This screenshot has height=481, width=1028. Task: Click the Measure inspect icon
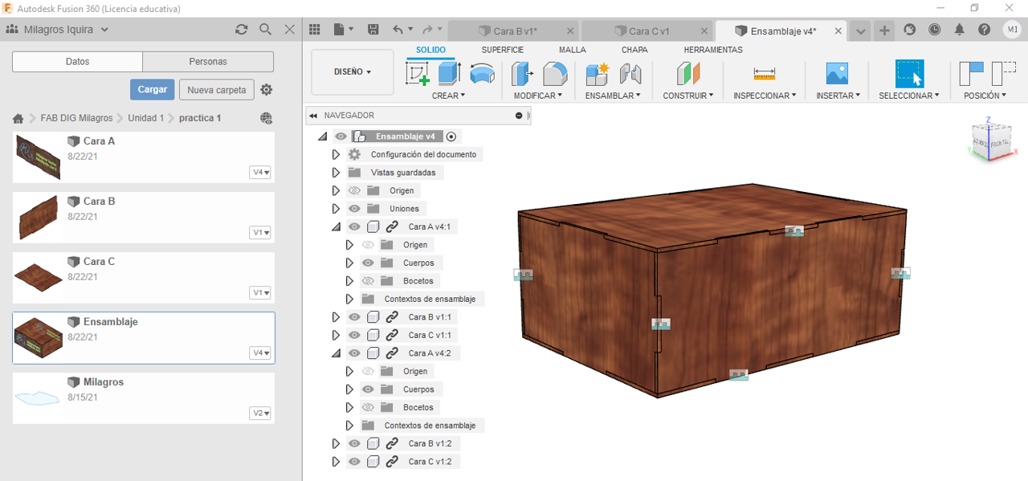point(764,74)
